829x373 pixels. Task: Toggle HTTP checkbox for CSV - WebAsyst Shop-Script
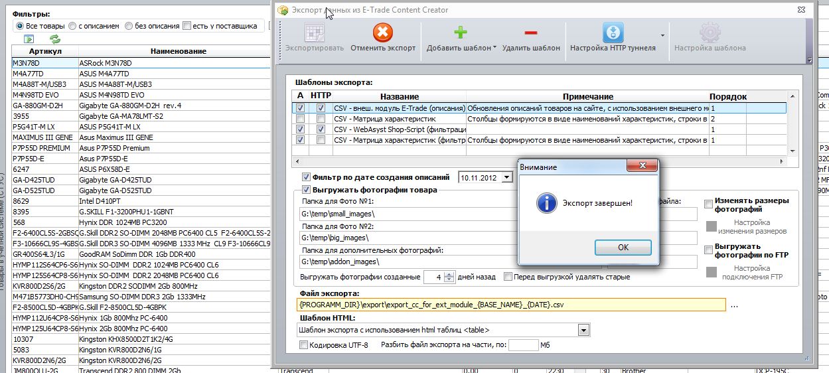pyautogui.click(x=321, y=129)
